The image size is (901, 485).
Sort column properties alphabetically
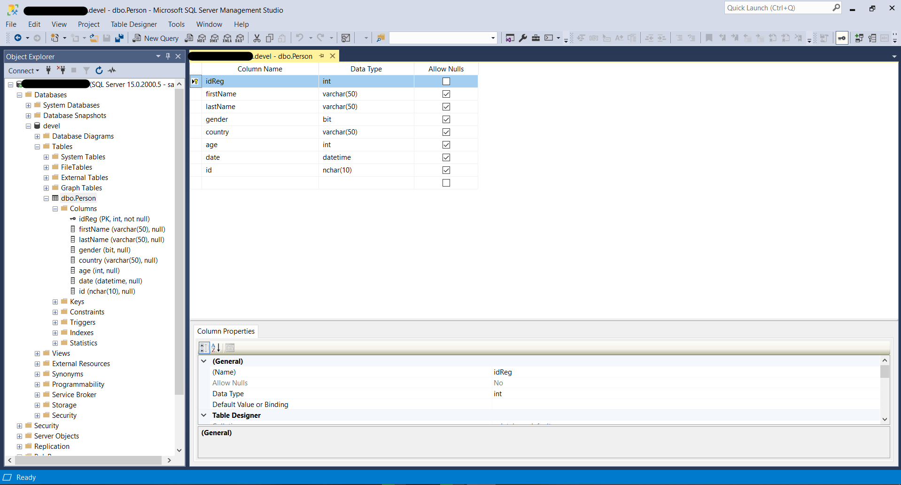point(216,348)
